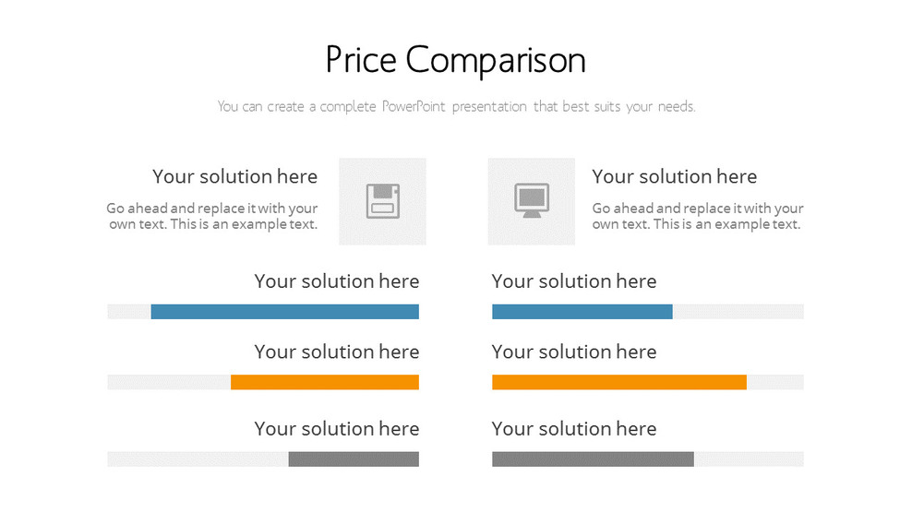Select label above left blue bar
912x513 pixels.
coord(337,281)
